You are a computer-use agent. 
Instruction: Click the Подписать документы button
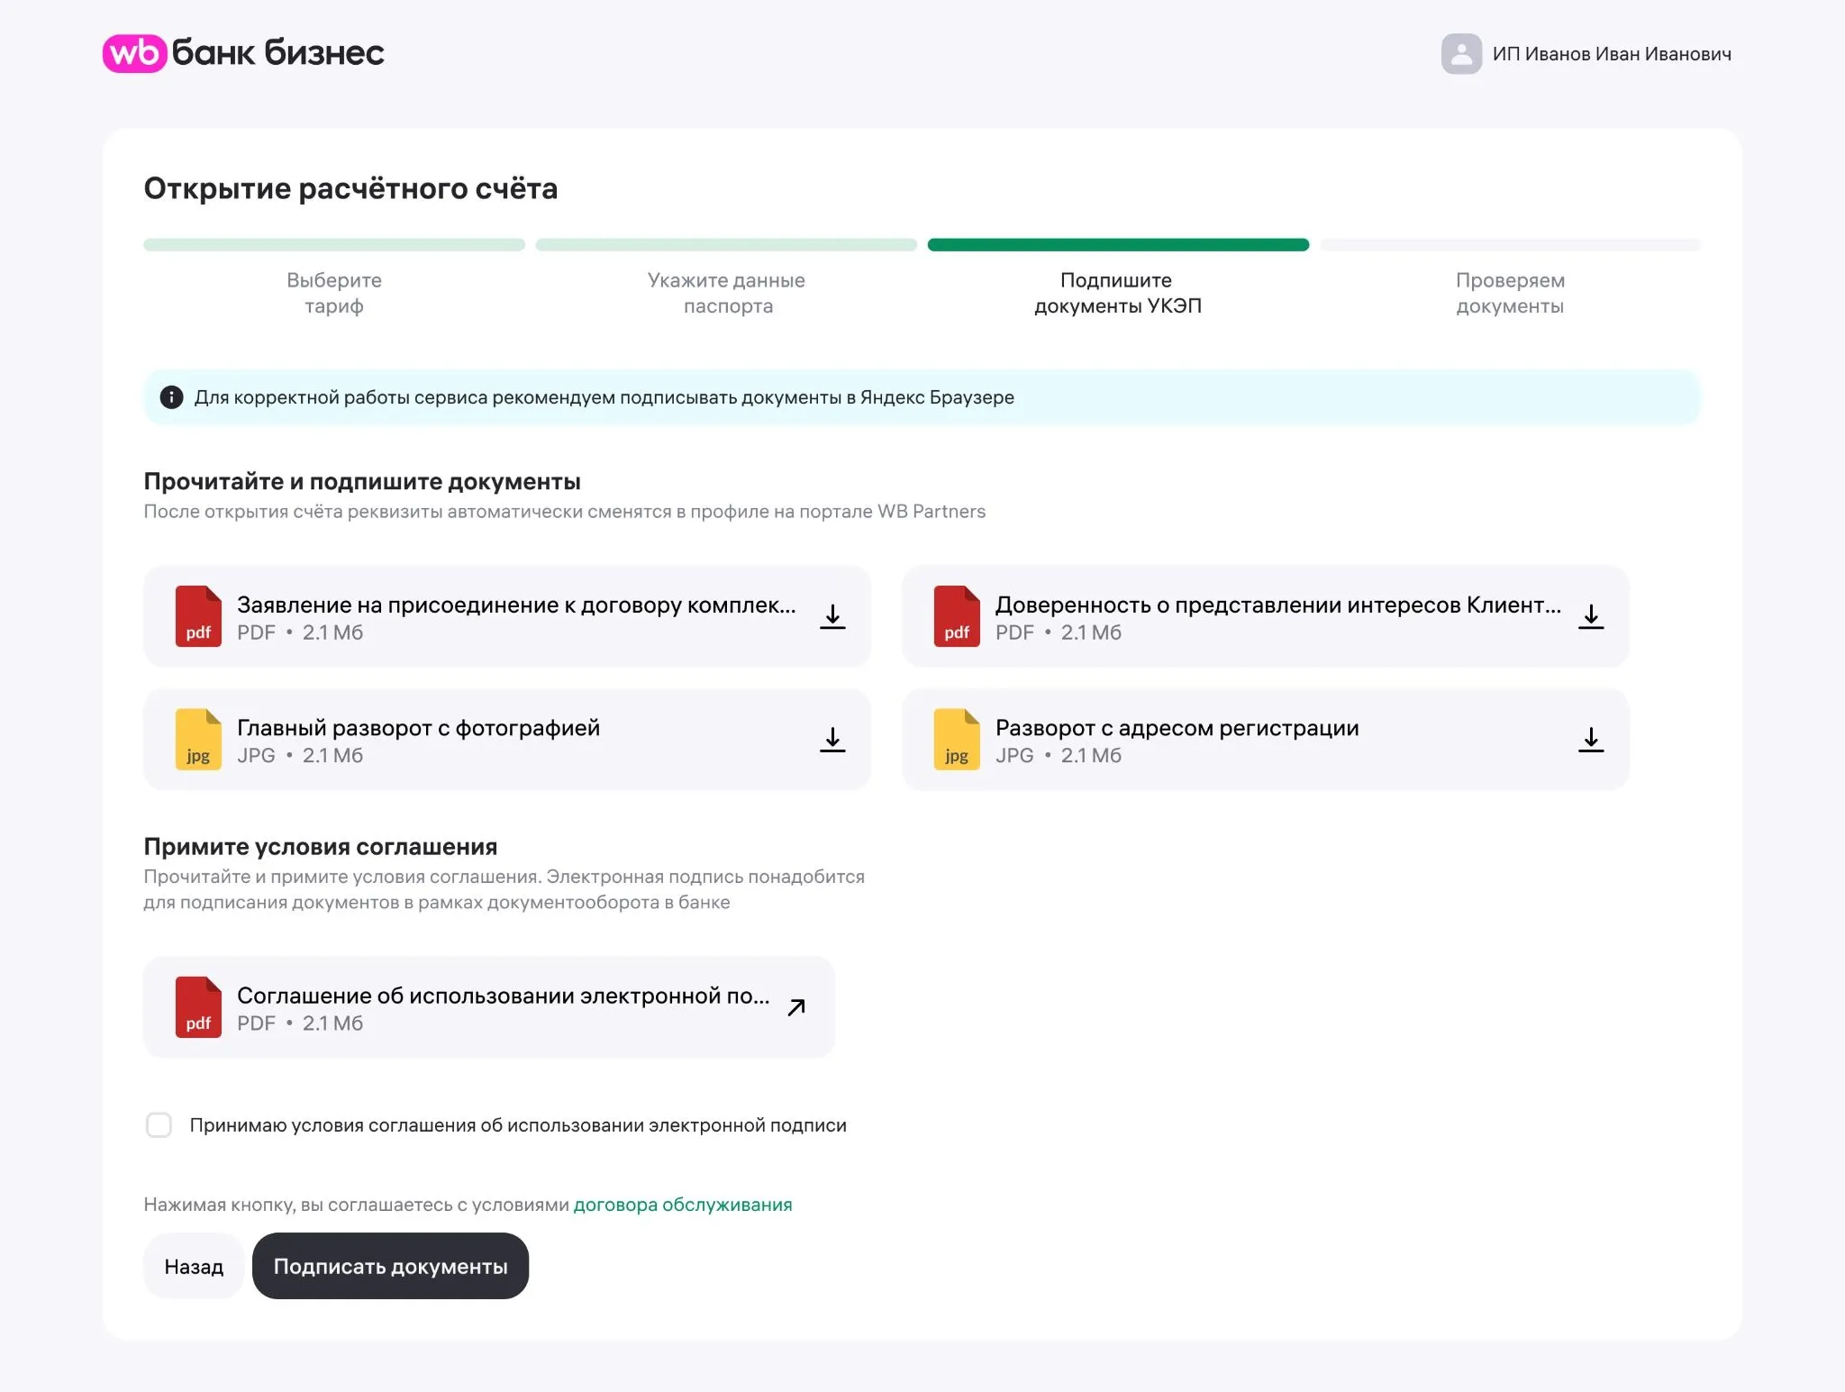(x=390, y=1266)
